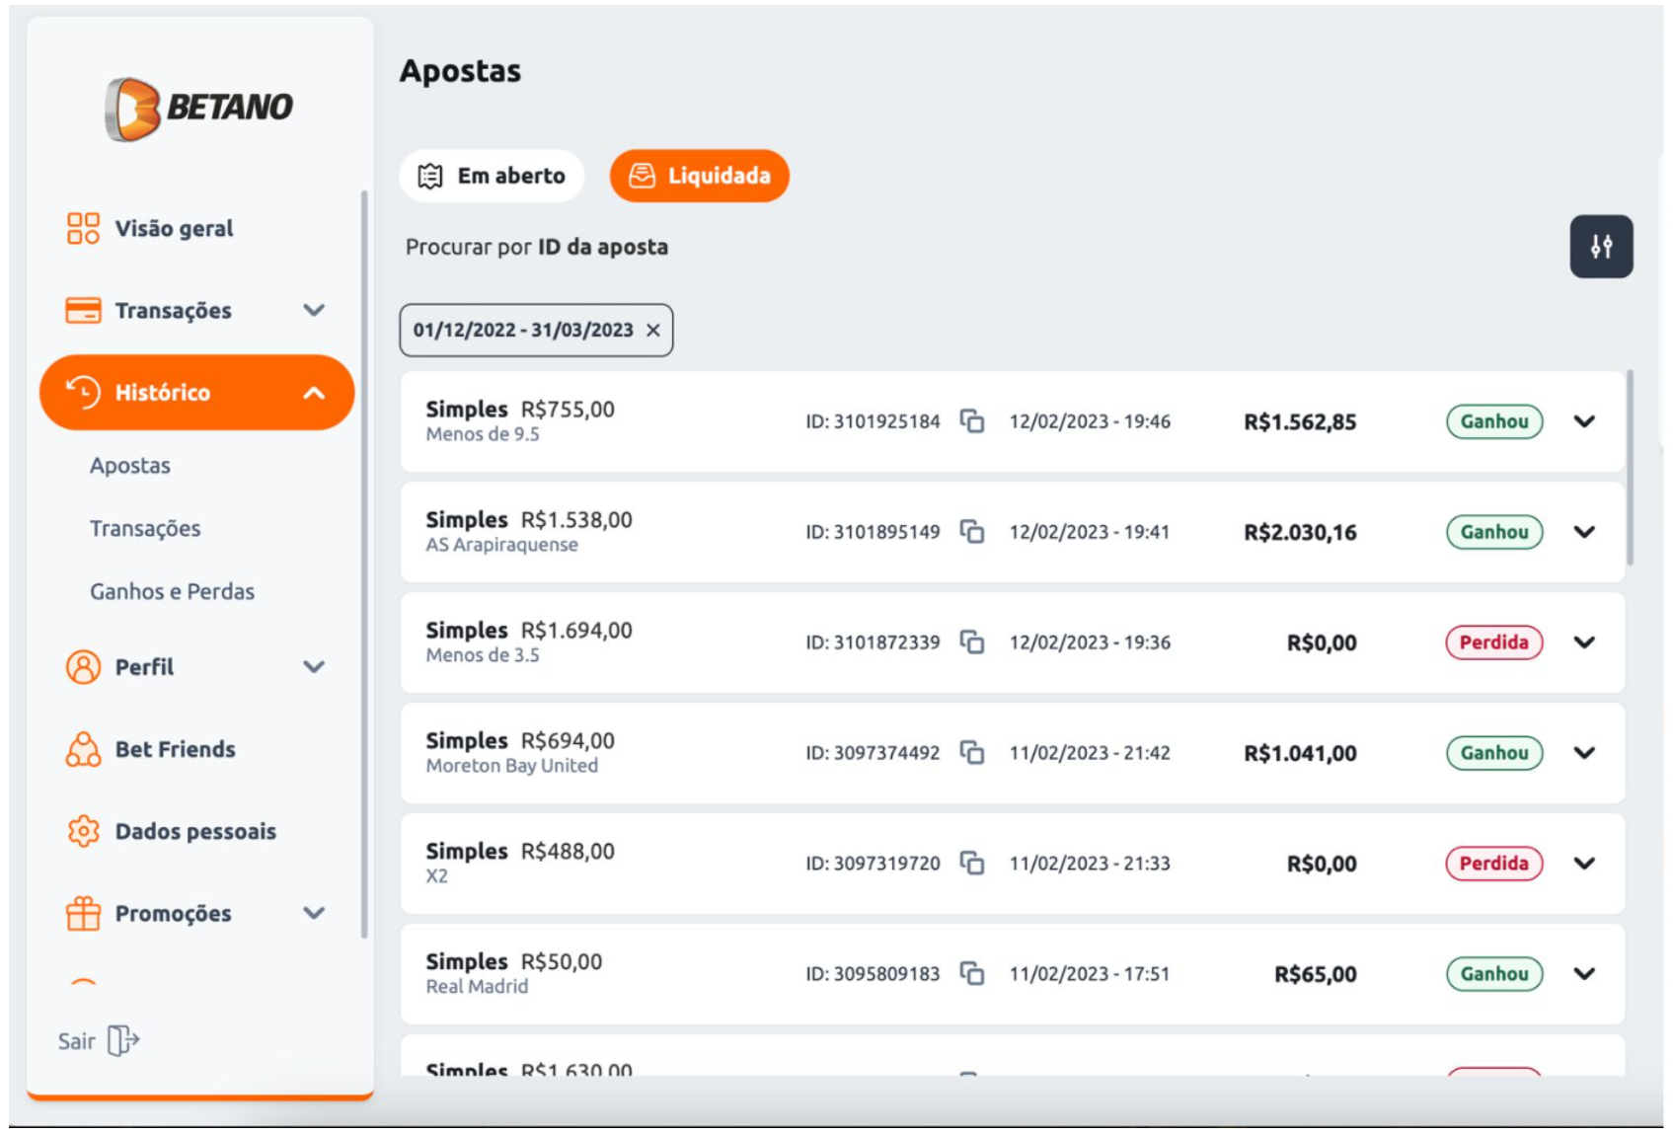Viewport: 1673px width, 1134px height.
Task: Click date 11/02/2023 - 17:51
Action: 1090,974
